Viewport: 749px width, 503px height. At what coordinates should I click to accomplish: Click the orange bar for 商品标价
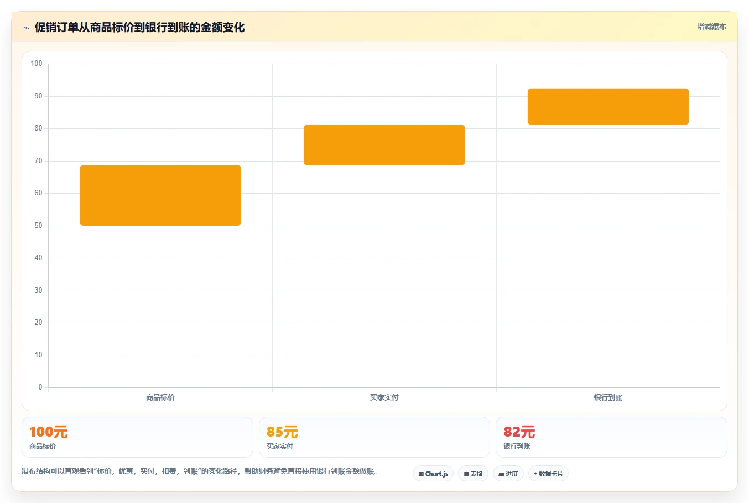[x=160, y=195]
